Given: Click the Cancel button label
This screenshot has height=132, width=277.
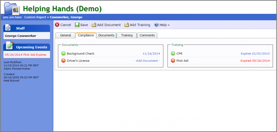Looking at the screenshot, I should click(x=66, y=25).
